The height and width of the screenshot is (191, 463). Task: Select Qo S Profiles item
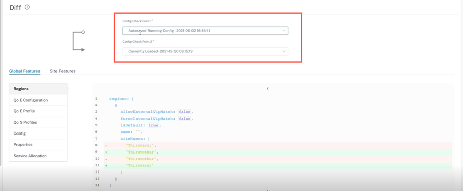tap(38, 122)
